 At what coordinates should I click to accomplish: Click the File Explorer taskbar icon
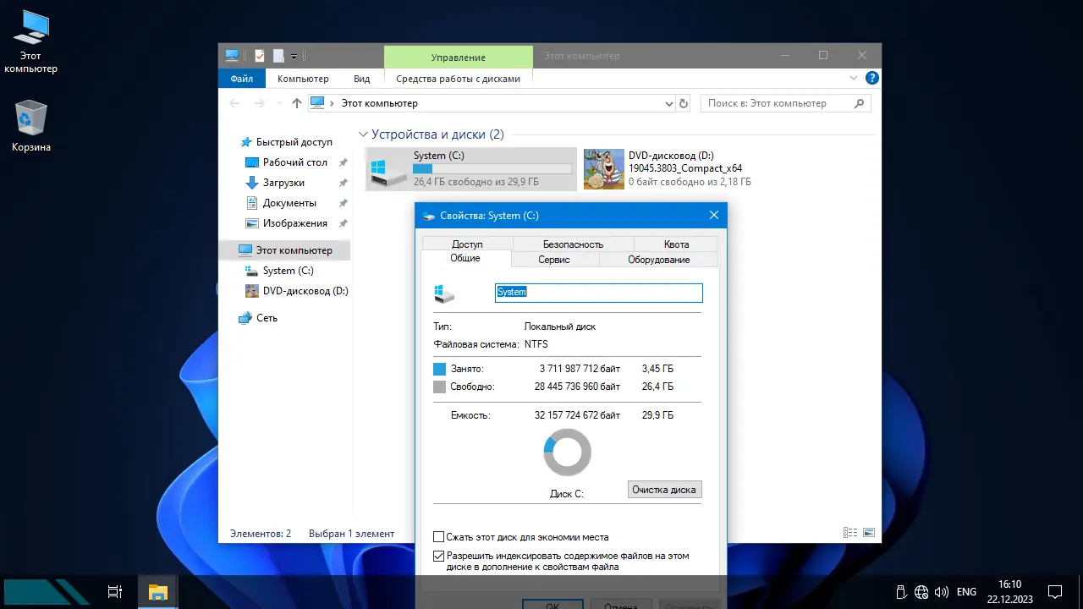(158, 592)
